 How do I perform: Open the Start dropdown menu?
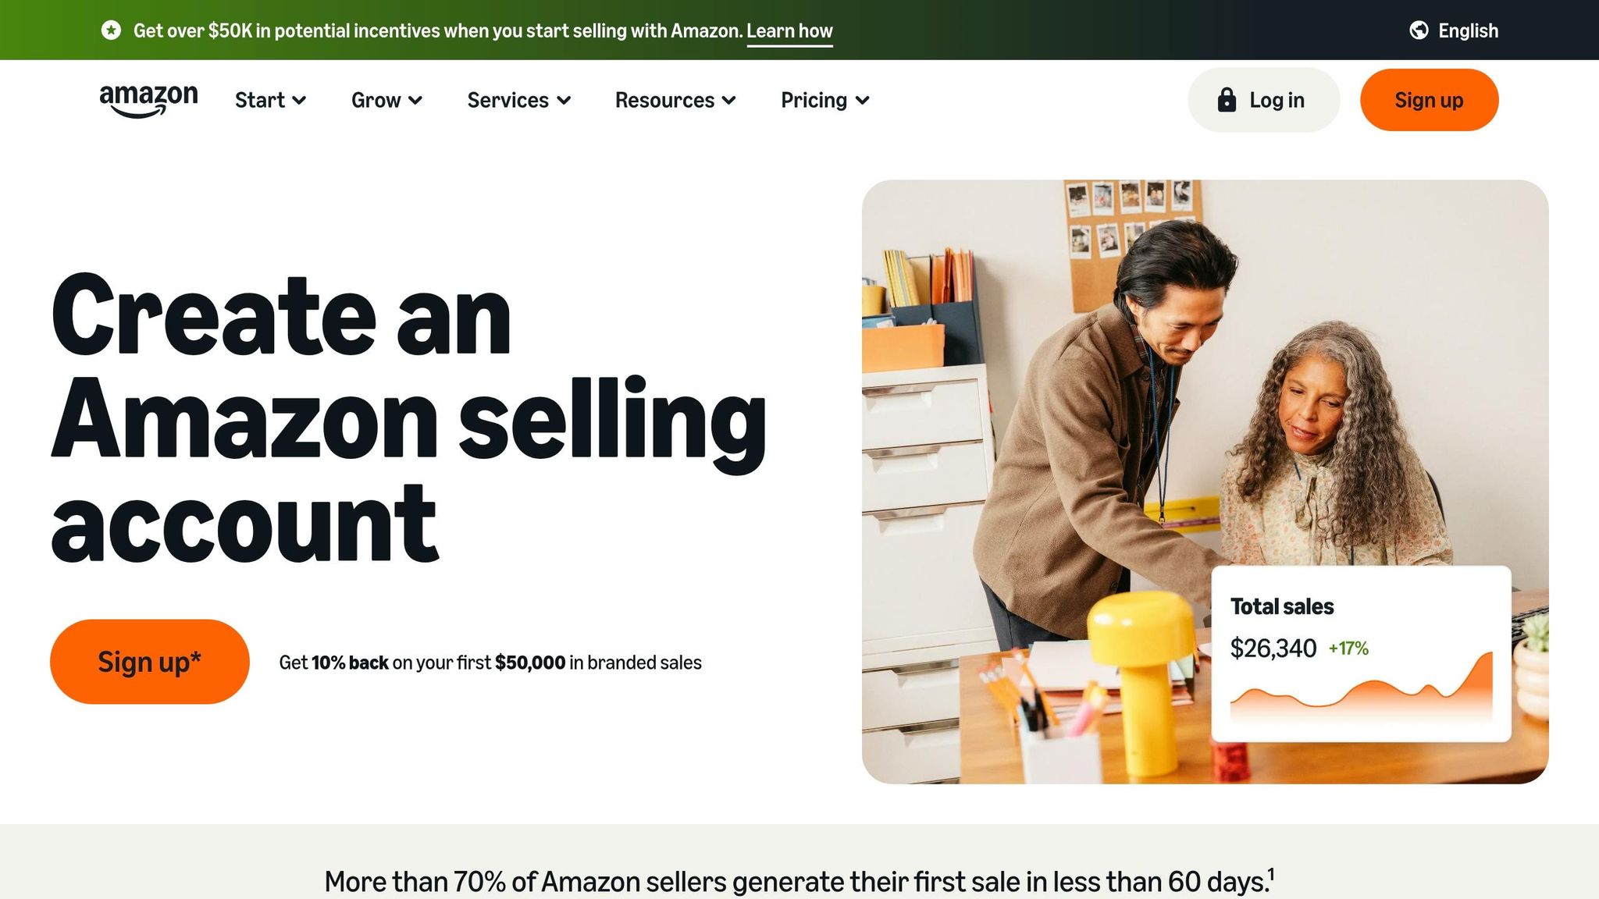pos(260,100)
